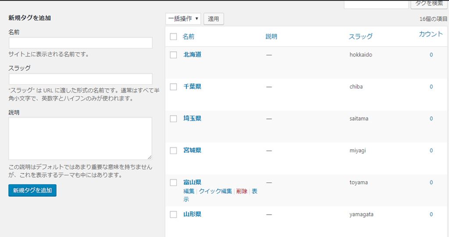449x237 pixels.
Task: Toggle the select-all checkbox in table header
Action: pos(173,37)
